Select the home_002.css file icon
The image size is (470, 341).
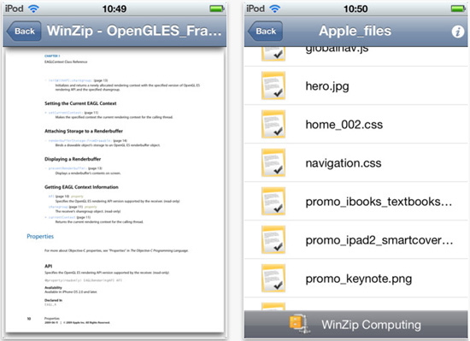tap(273, 125)
